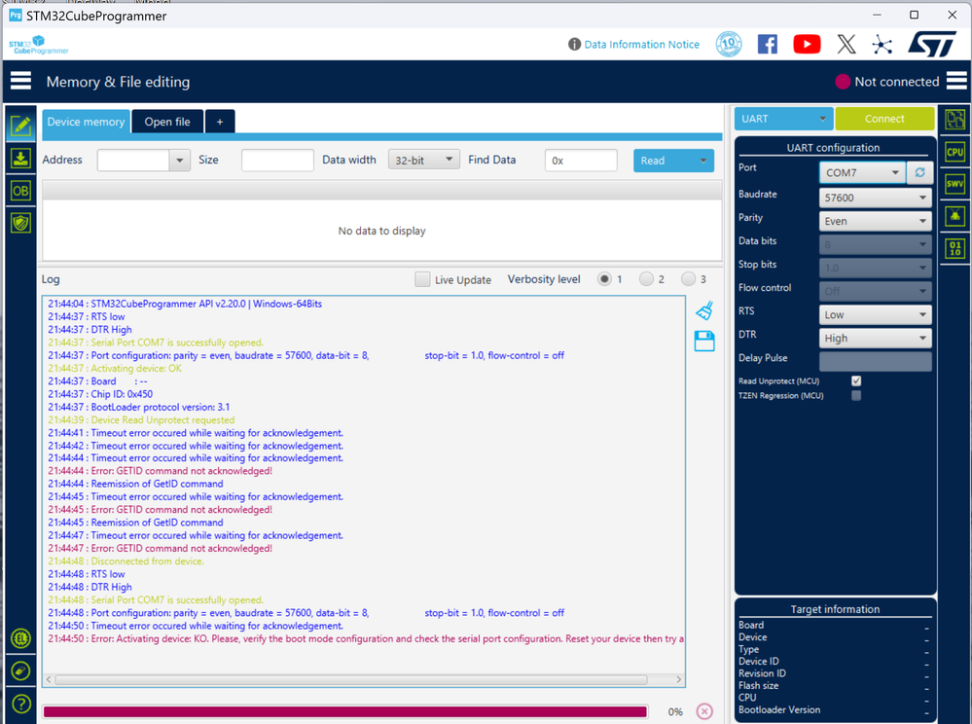Click the Connect button

coord(884,119)
